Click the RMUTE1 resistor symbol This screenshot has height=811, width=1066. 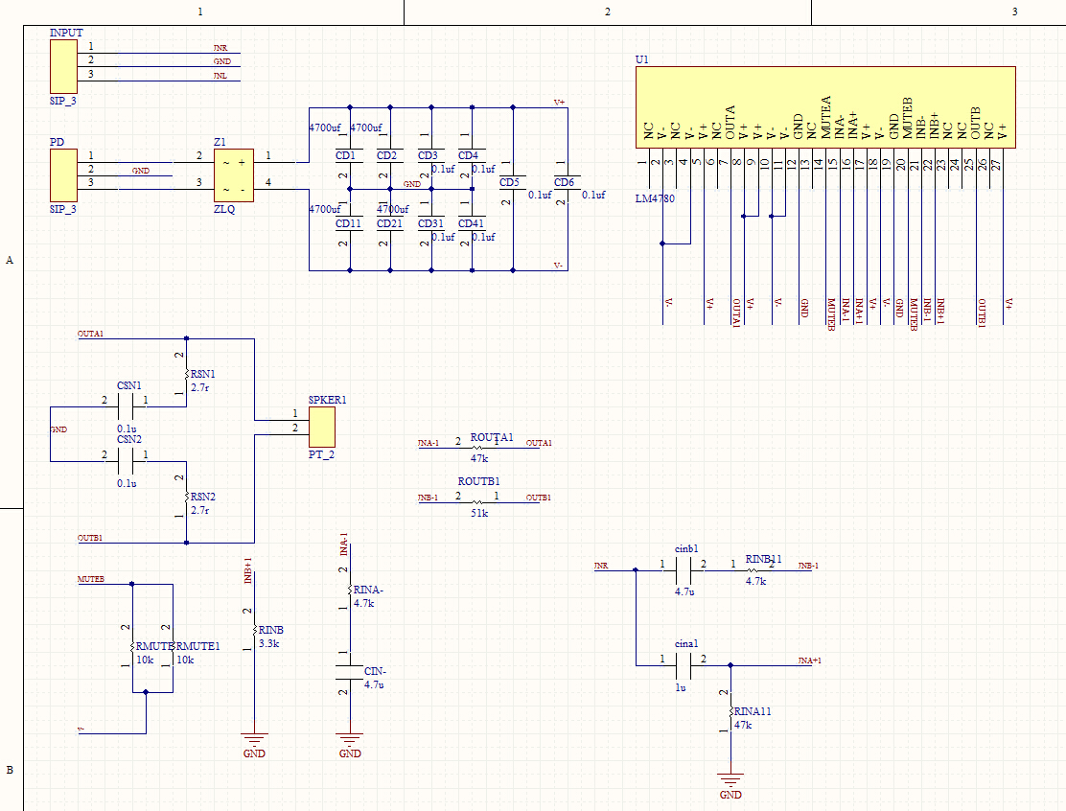click(173, 646)
